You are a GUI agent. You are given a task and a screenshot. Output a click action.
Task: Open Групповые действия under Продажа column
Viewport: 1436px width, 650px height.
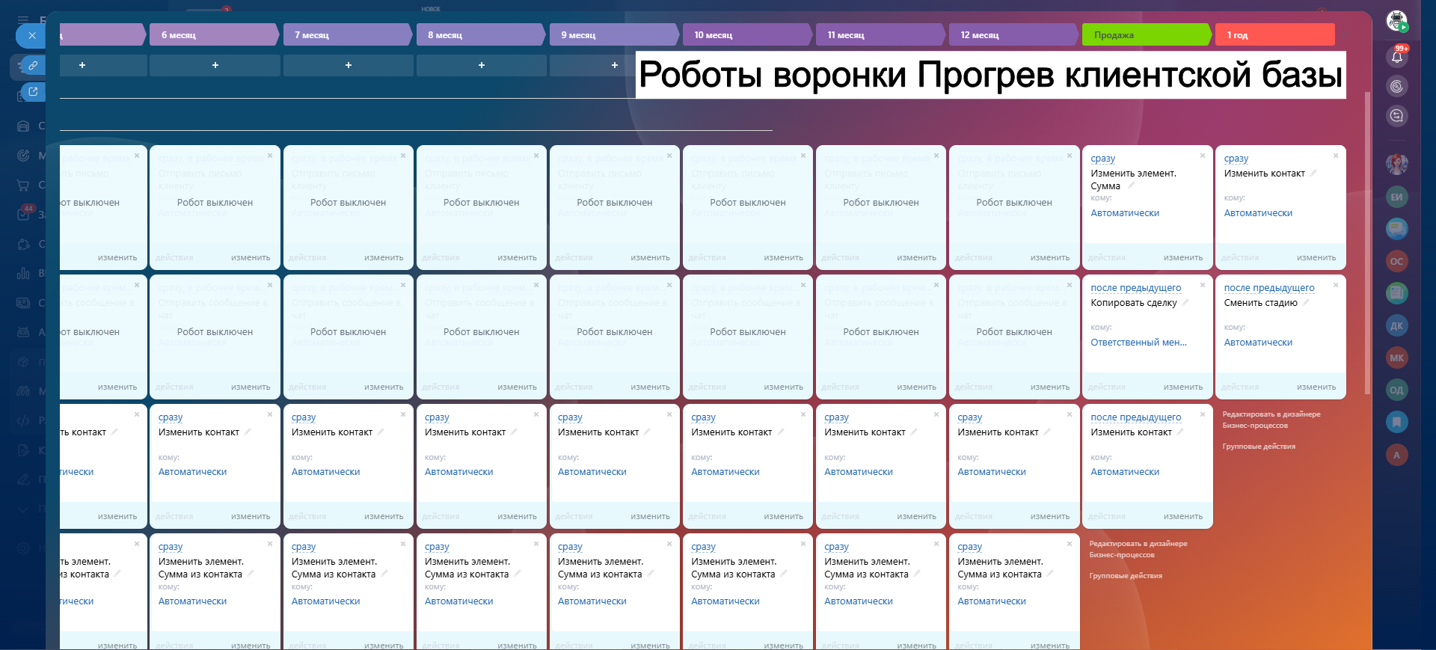click(x=1125, y=576)
